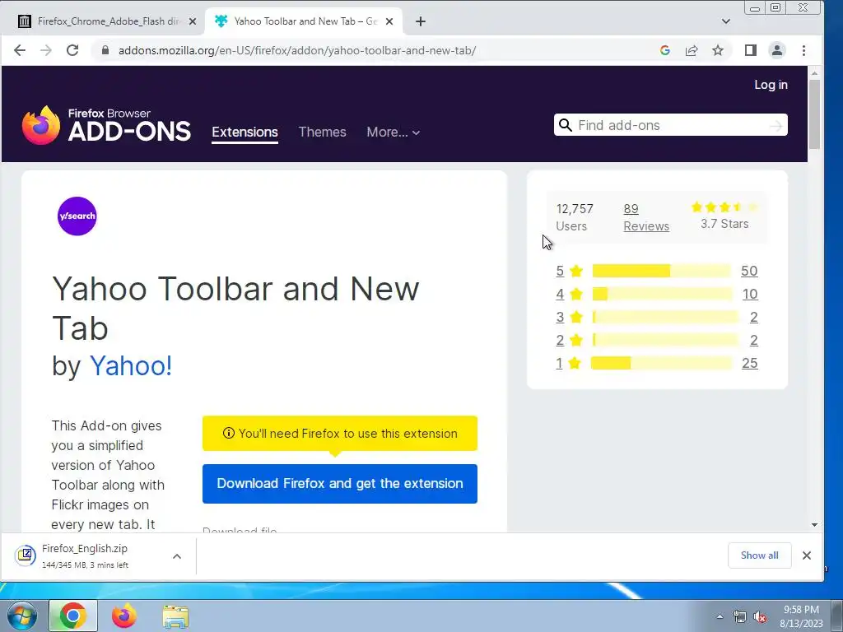Image resolution: width=843 pixels, height=632 pixels.
Task: Launch Firefox from the taskbar
Action: pos(124,616)
